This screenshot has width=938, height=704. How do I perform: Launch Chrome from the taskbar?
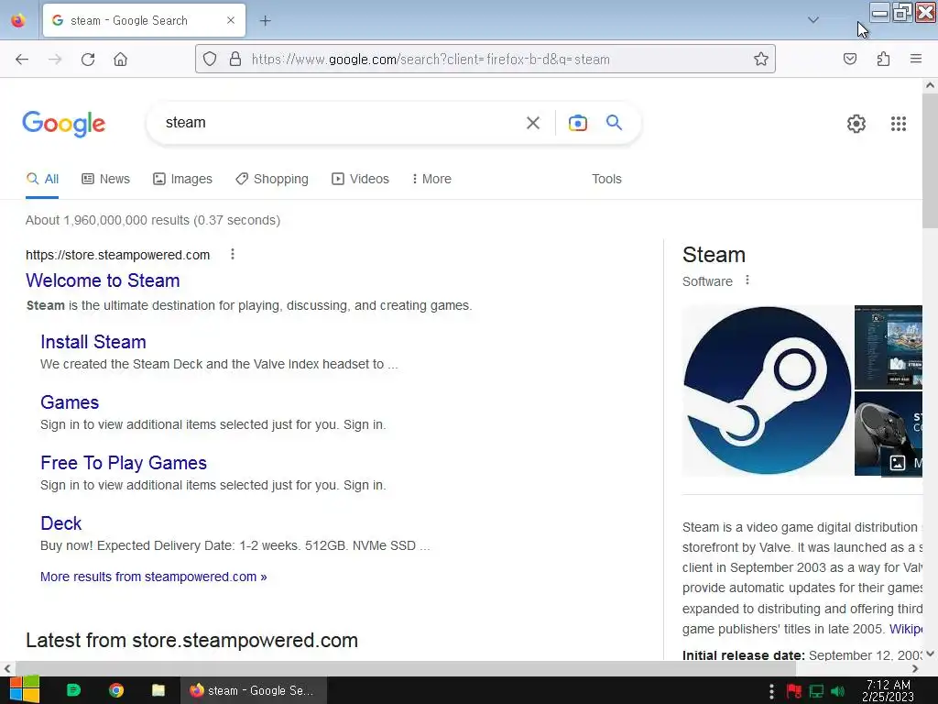click(x=116, y=690)
